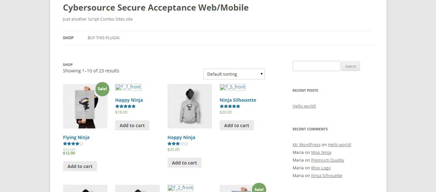Screen dimensions: 436x192
Task: Add Ninja Silhouette to cart
Action: click(x=236, y=126)
